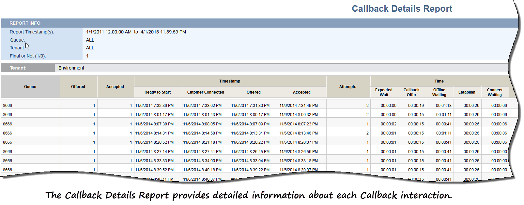
Task: Select the REPORT INFO section header
Action: coord(25,23)
